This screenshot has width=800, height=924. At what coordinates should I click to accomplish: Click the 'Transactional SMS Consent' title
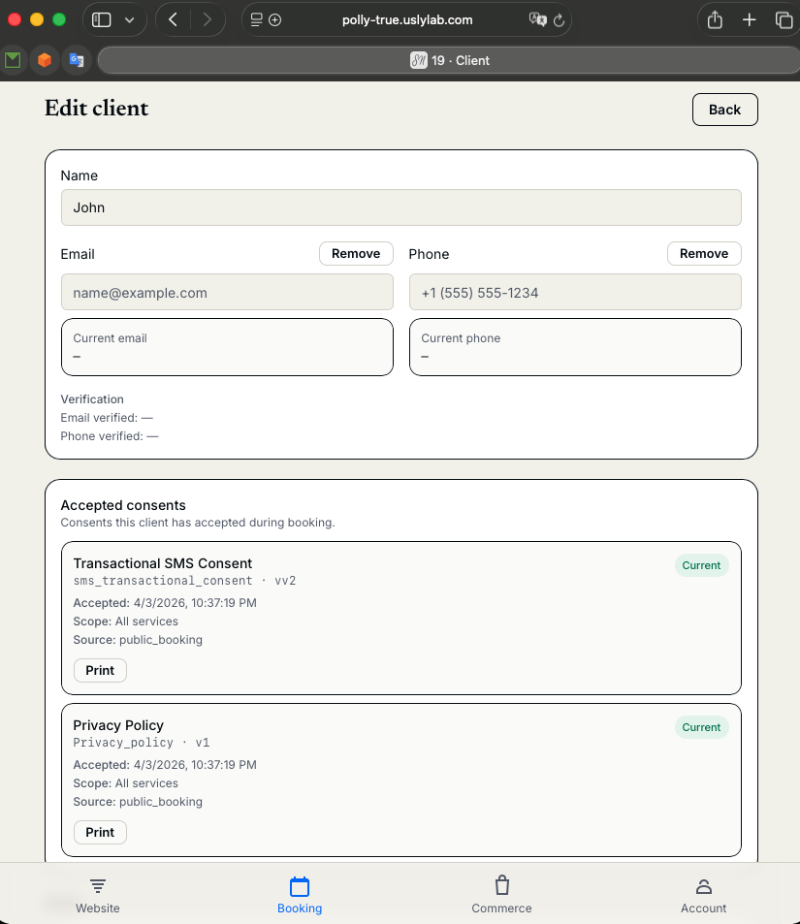pyautogui.click(x=163, y=563)
